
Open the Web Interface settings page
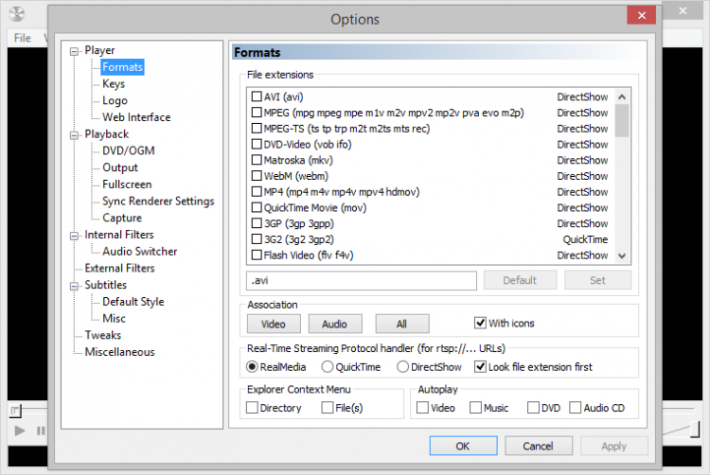pos(136,117)
